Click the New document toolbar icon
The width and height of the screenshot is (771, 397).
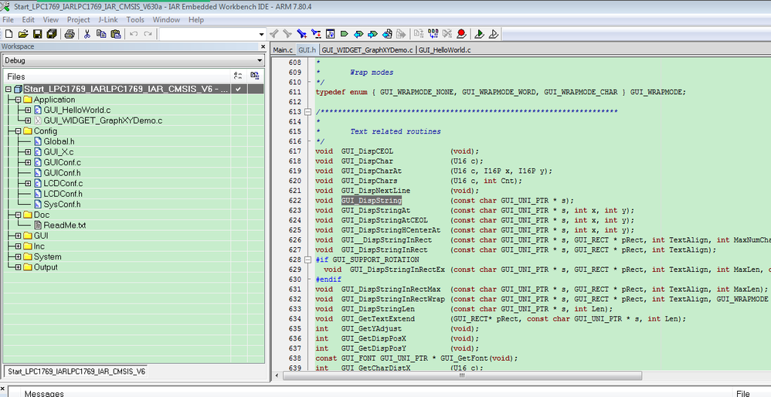point(8,34)
